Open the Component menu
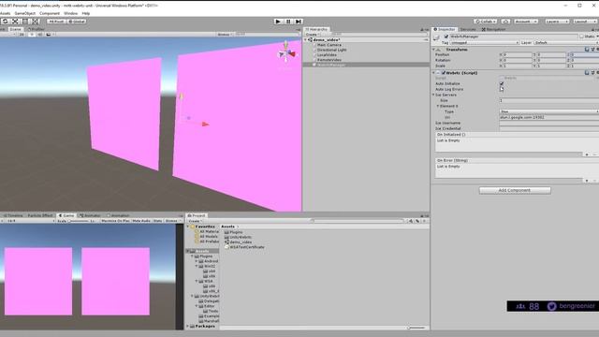The height and width of the screenshot is (337, 599). point(50,13)
